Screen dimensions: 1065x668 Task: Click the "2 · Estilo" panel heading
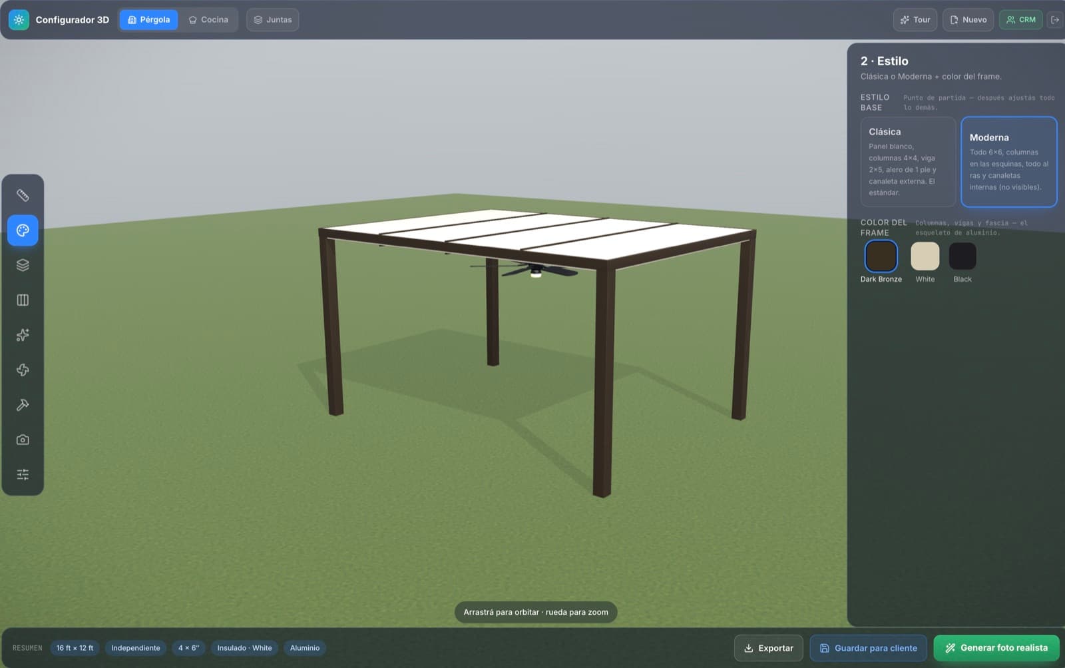[x=884, y=61]
